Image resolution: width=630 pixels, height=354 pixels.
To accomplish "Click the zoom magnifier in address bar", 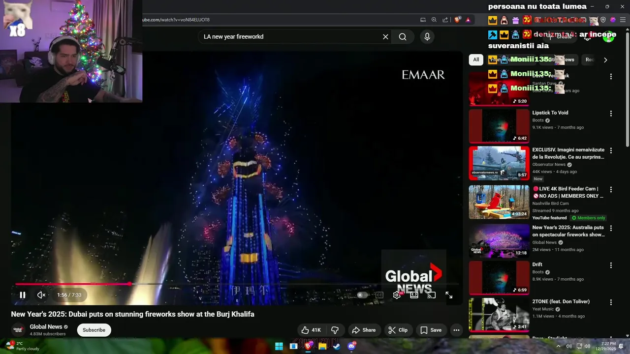I will pyautogui.click(x=434, y=20).
